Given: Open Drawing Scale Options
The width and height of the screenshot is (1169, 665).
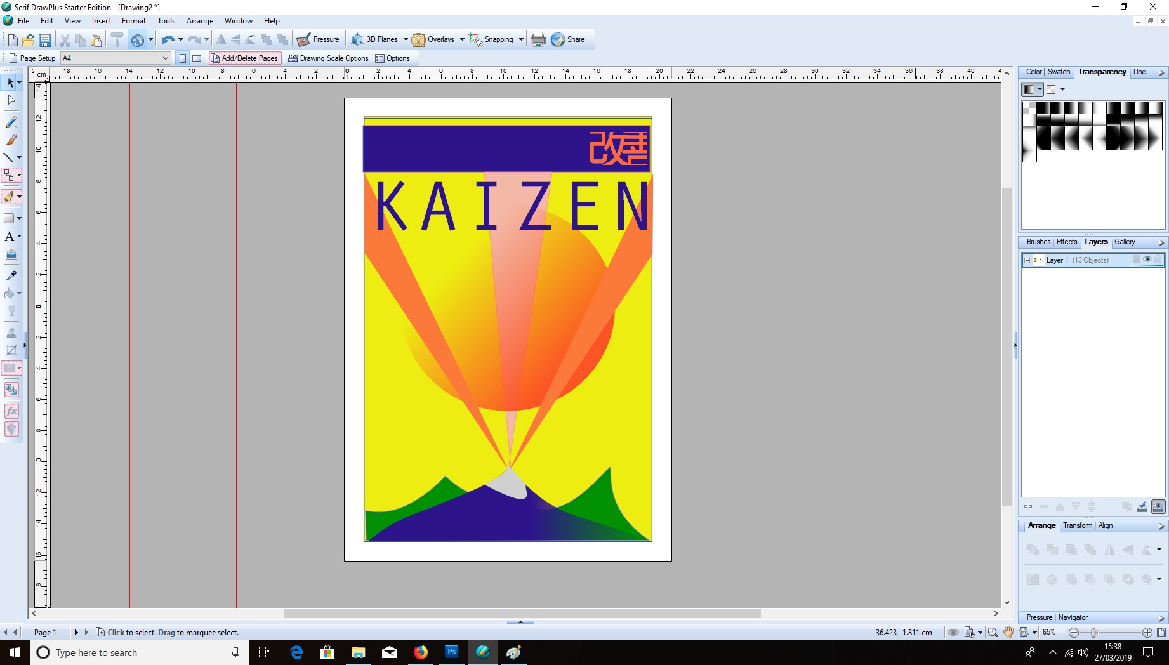Looking at the screenshot, I should coord(328,58).
